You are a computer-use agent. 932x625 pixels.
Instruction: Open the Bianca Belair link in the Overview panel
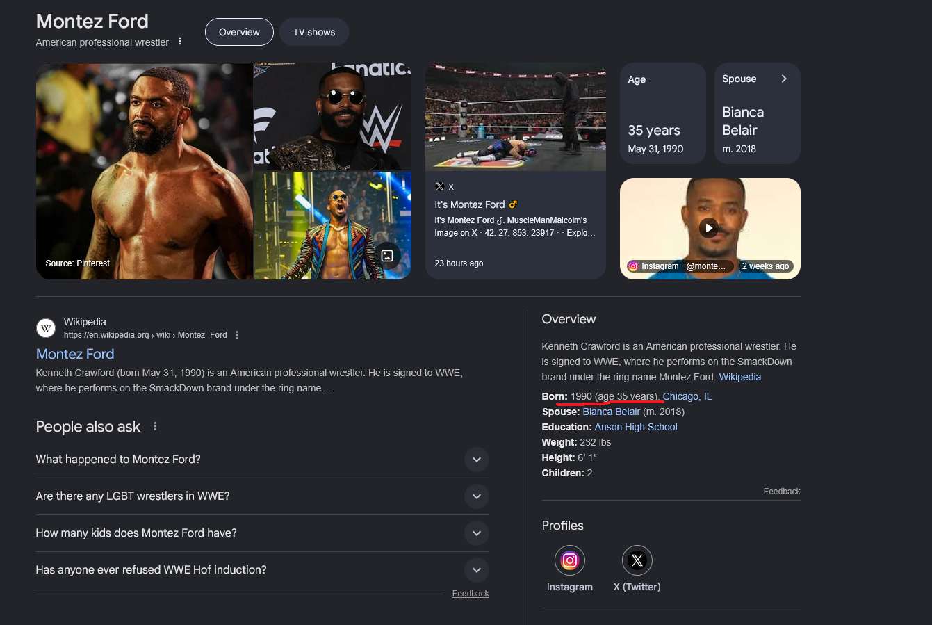click(612, 412)
